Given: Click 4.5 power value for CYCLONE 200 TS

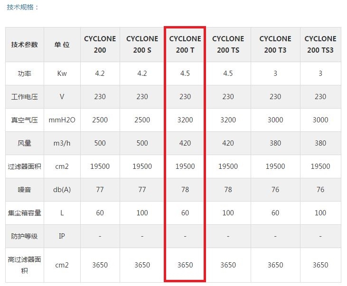Looking at the screenshot, I should [x=228, y=74].
